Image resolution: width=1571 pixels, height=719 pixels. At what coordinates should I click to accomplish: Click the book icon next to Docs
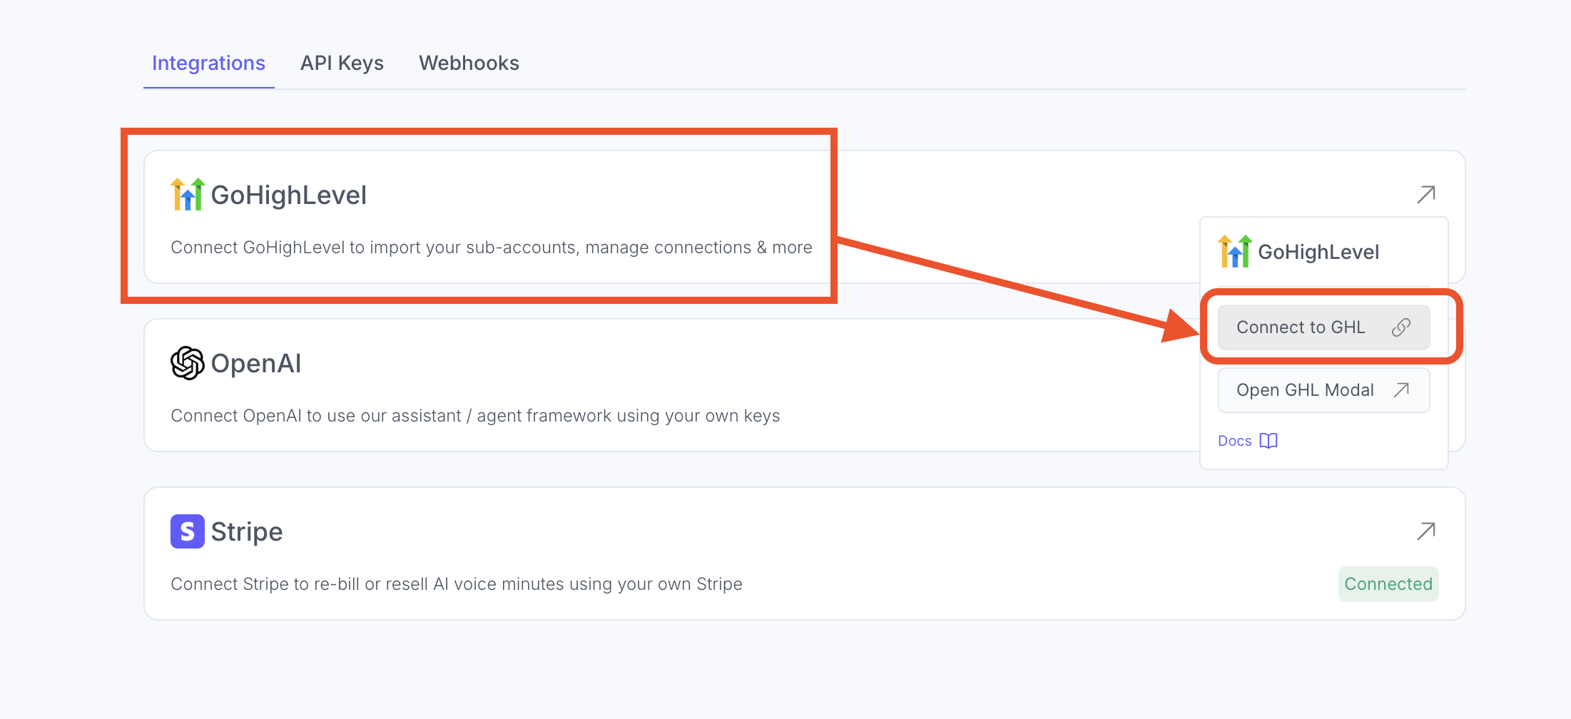point(1269,441)
